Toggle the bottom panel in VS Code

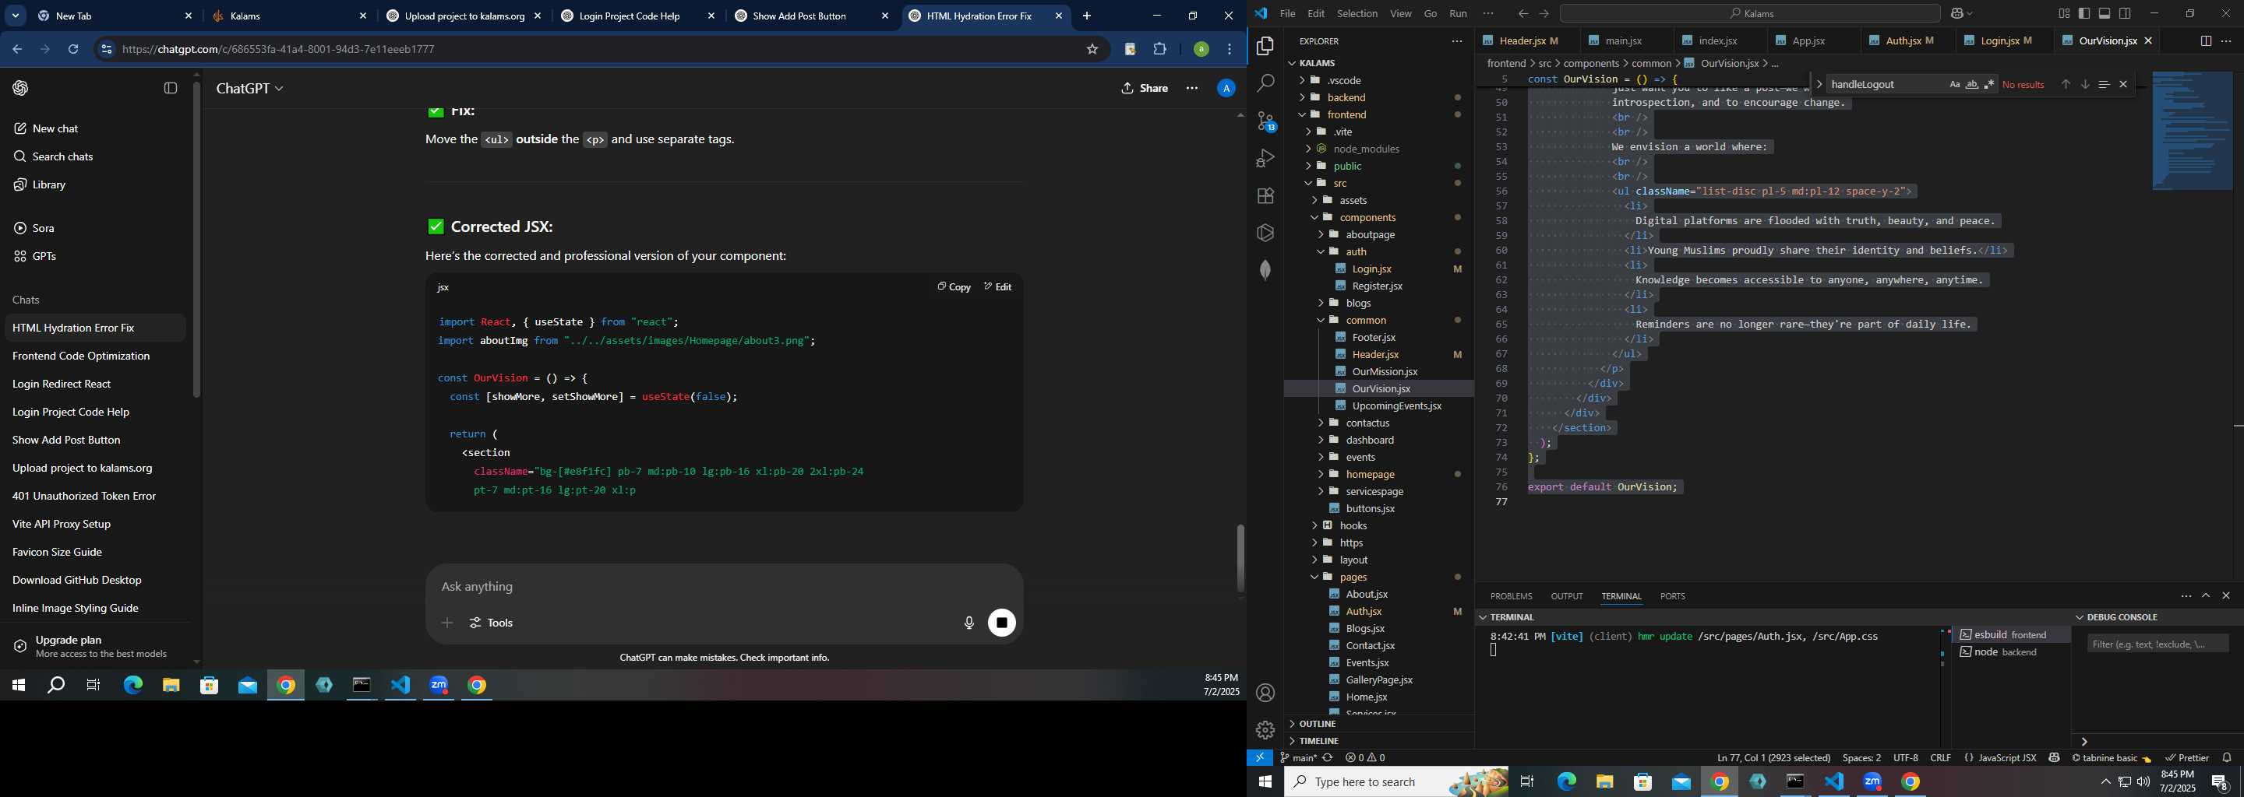click(x=2105, y=13)
